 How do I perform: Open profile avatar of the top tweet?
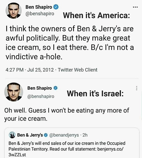(14, 11)
